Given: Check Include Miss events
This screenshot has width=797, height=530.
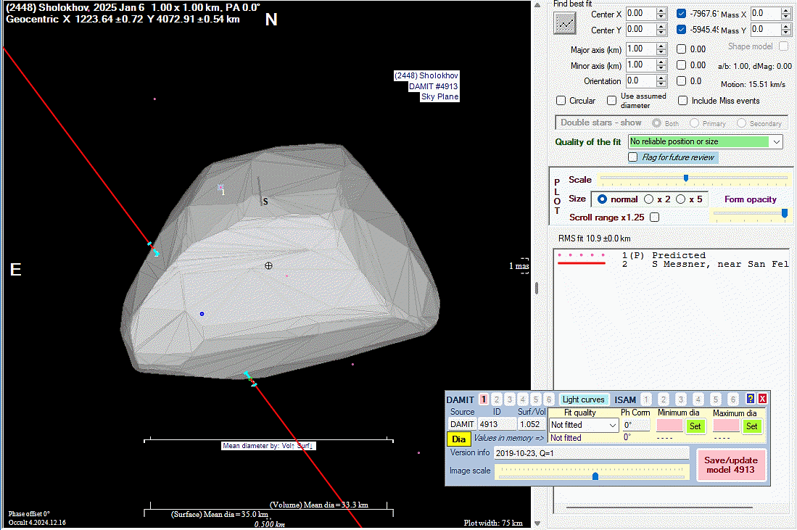Looking at the screenshot, I should (683, 101).
